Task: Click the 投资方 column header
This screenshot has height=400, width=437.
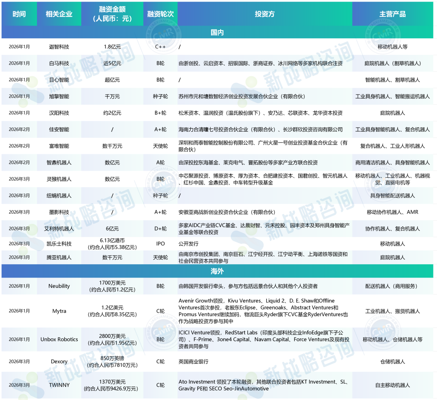Action: coord(265,14)
